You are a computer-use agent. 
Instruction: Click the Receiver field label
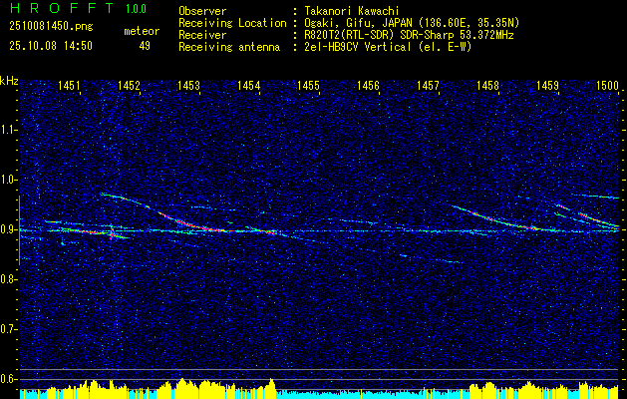pyautogui.click(x=202, y=35)
